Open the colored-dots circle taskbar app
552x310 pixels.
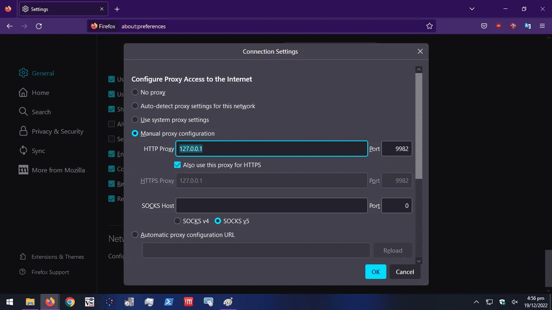pyautogui.click(x=110, y=302)
